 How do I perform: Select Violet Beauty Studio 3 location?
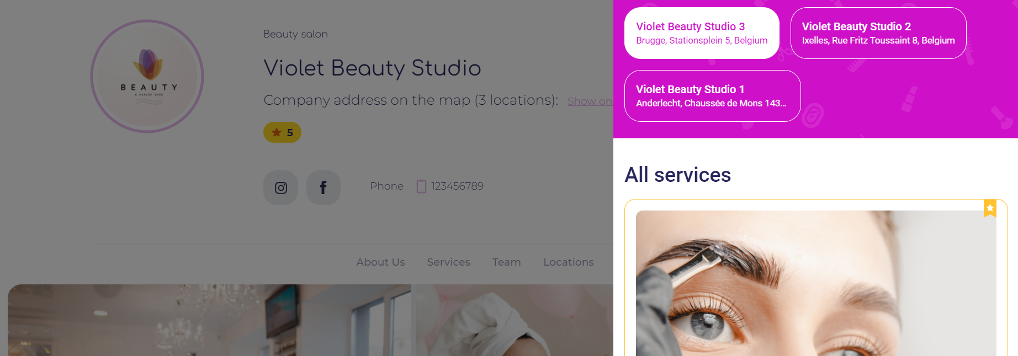click(x=702, y=33)
